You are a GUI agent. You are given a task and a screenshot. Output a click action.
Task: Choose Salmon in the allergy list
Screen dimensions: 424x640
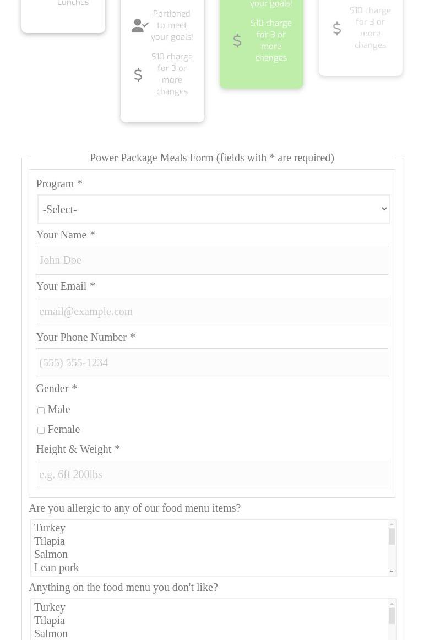51,554
